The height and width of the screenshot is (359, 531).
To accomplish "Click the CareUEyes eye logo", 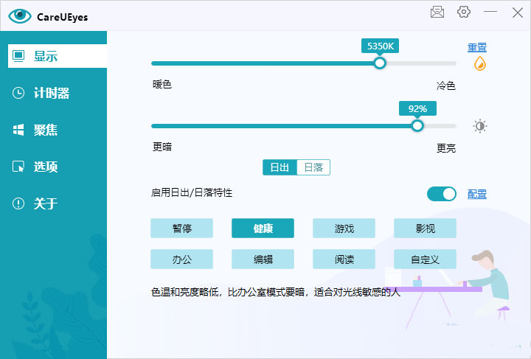I will (x=20, y=16).
